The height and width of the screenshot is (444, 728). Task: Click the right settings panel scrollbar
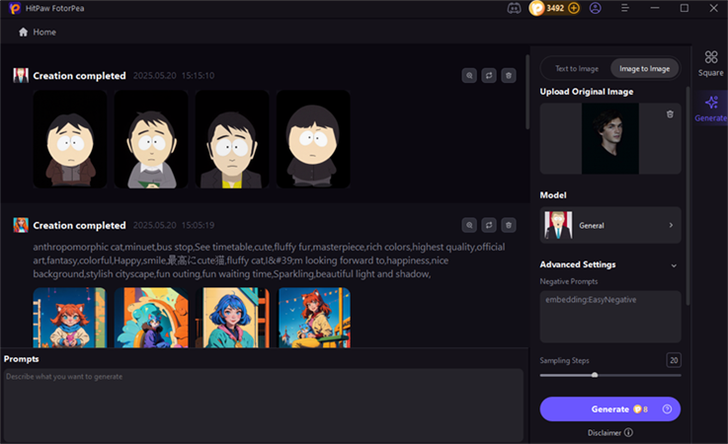click(x=688, y=194)
